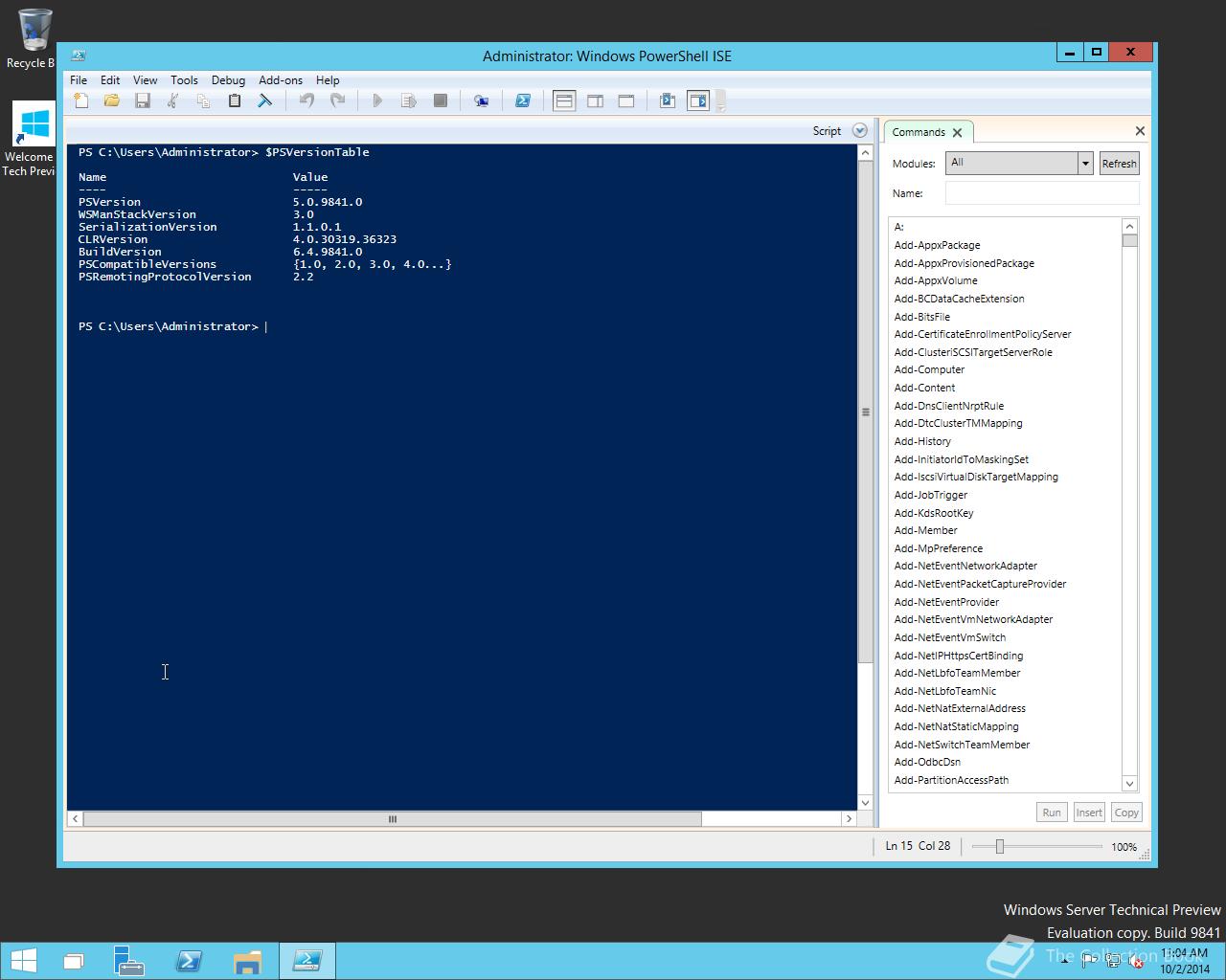
Task: Cut selection with scissors icon
Action: click(173, 100)
